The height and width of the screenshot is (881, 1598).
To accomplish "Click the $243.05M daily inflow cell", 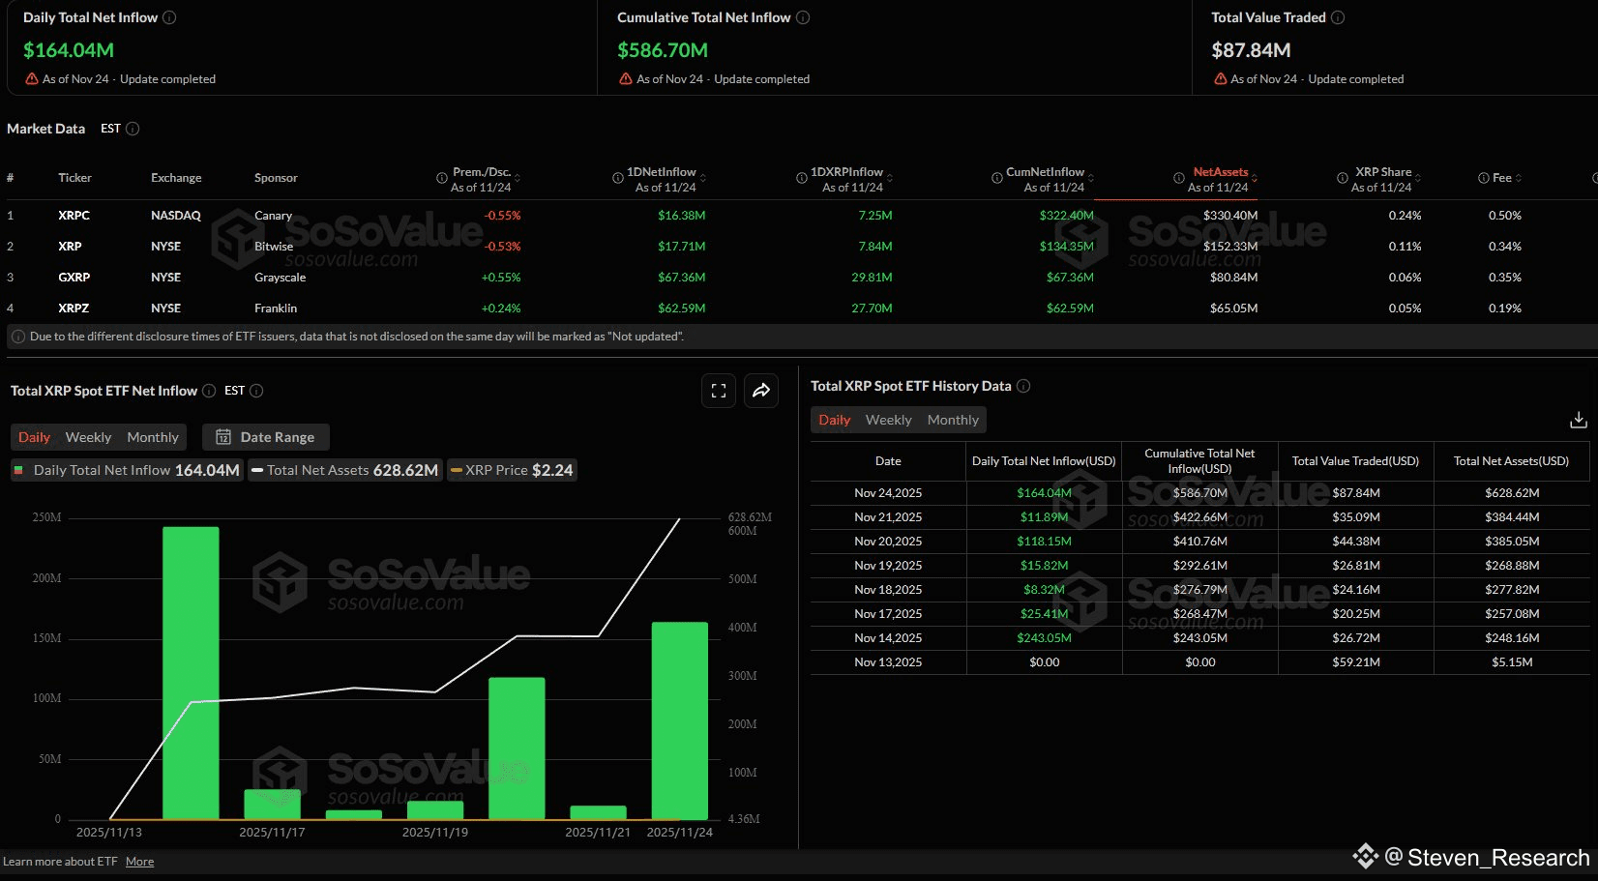I will point(1044,638).
